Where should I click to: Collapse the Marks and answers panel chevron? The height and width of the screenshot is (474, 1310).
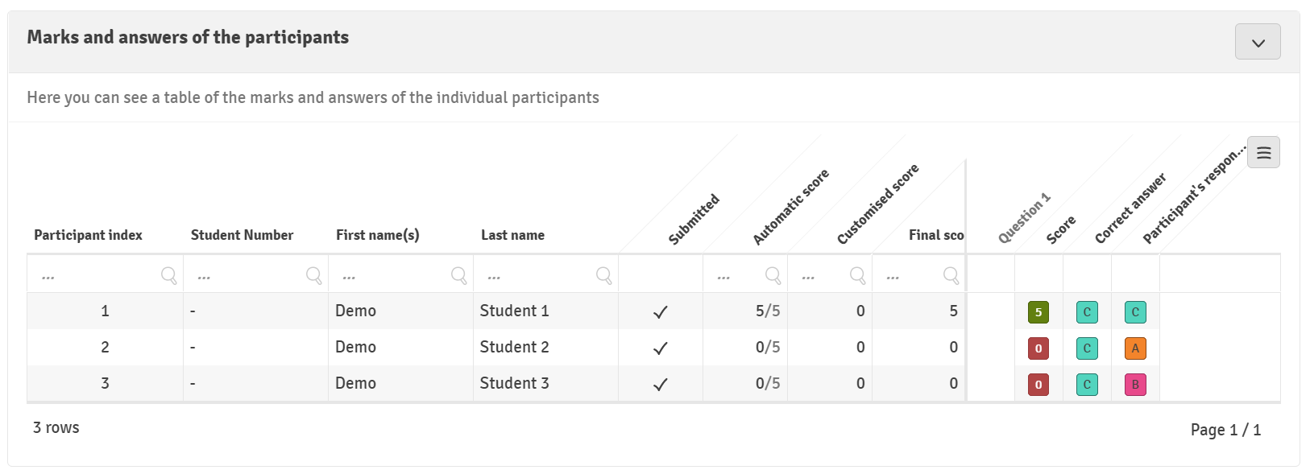pyautogui.click(x=1258, y=42)
